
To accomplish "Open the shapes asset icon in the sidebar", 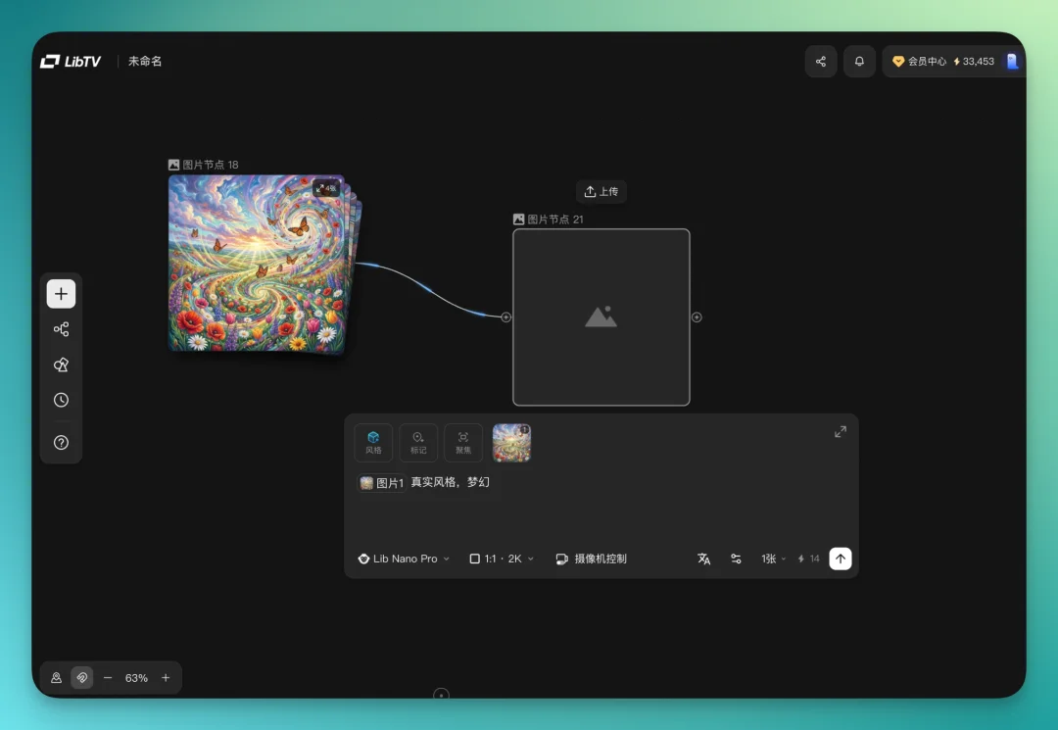I will (61, 364).
